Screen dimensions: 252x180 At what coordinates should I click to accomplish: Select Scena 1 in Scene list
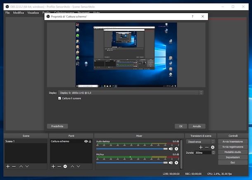[x=26, y=141]
